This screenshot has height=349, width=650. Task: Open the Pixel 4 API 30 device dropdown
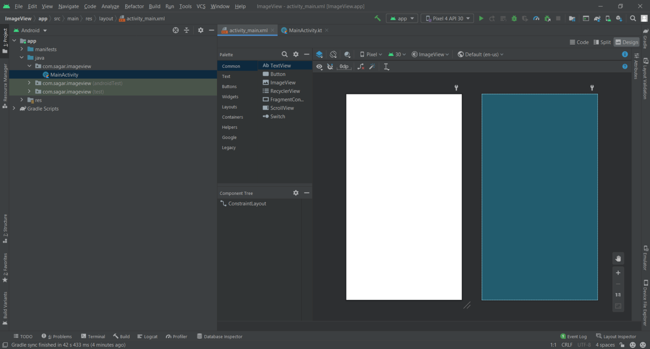coord(447,18)
